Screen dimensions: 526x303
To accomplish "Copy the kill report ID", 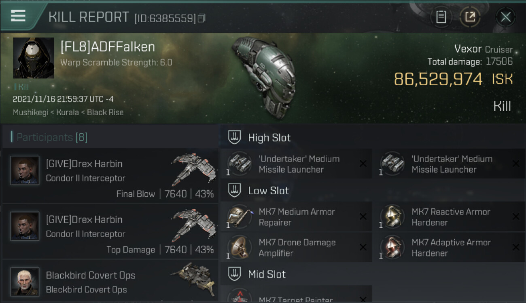I will [x=201, y=18].
